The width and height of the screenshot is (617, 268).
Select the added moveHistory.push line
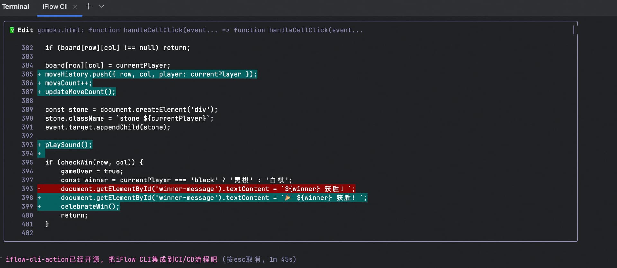coord(151,74)
